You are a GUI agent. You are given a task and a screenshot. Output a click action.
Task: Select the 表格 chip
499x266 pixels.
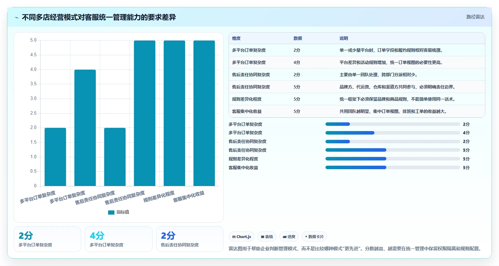(267, 237)
